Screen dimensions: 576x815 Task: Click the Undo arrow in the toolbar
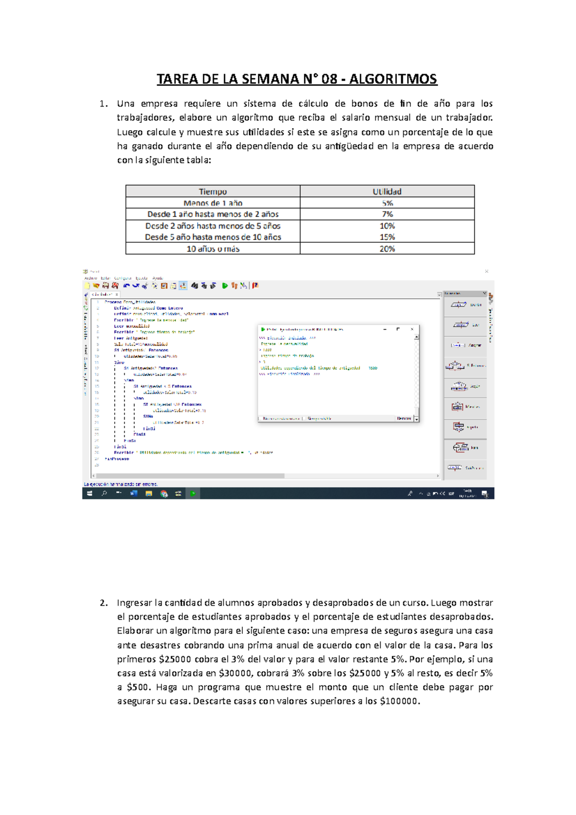(126, 286)
